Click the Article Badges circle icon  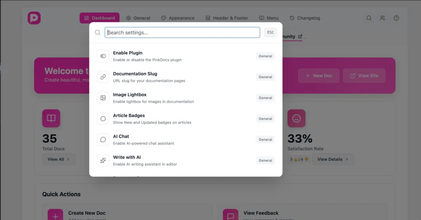click(x=103, y=119)
